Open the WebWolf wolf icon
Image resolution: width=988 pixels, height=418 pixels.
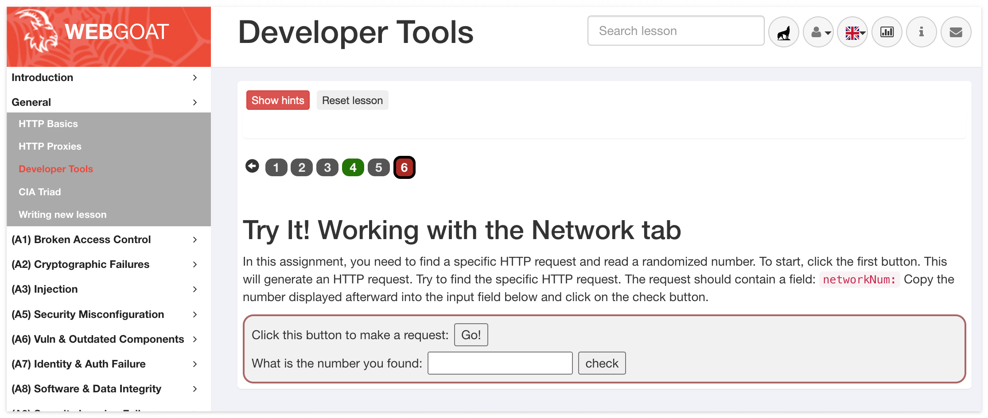[784, 32]
